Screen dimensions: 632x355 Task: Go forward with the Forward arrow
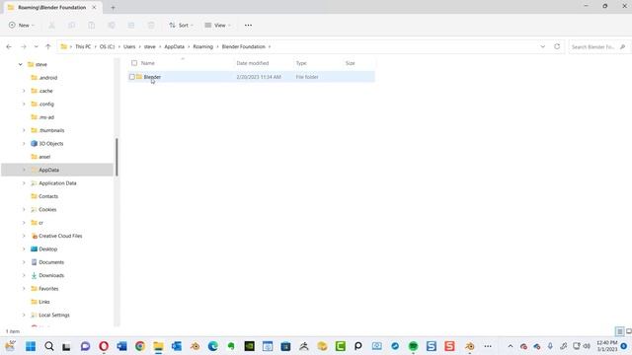click(x=24, y=46)
